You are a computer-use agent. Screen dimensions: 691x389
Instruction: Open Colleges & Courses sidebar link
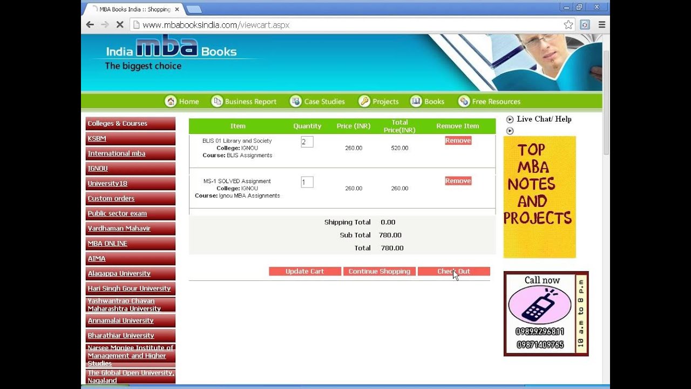tap(131, 124)
